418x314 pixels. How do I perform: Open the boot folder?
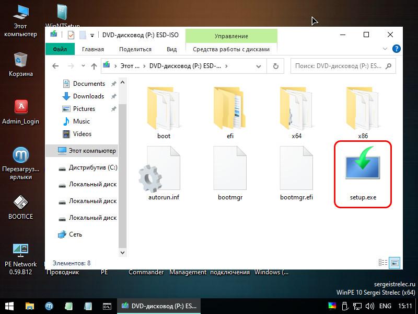tap(164, 112)
